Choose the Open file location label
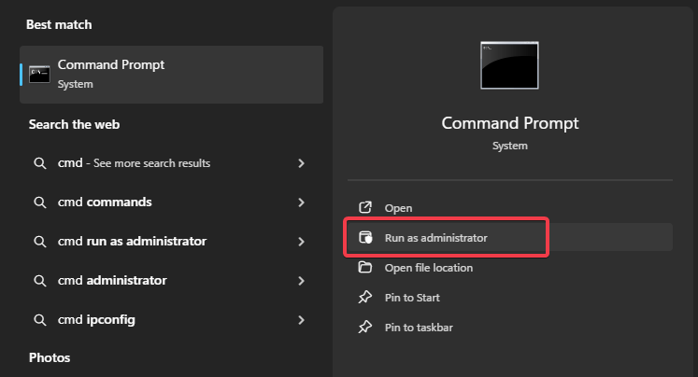The height and width of the screenshot is (377, 698). [x=428, y=268]
